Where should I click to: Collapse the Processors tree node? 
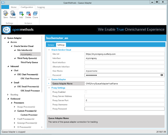coord(11,103)
